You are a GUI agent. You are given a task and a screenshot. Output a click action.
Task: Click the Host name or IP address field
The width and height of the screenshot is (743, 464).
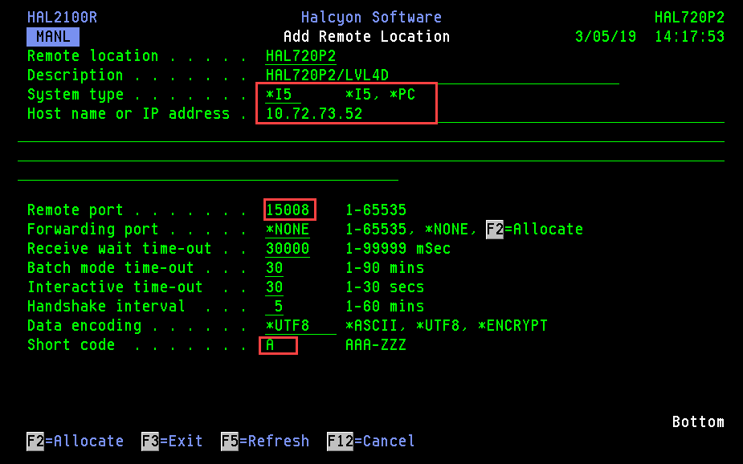314,114
